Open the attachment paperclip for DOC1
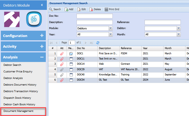The image size is (189, 116). click(62, 54)
